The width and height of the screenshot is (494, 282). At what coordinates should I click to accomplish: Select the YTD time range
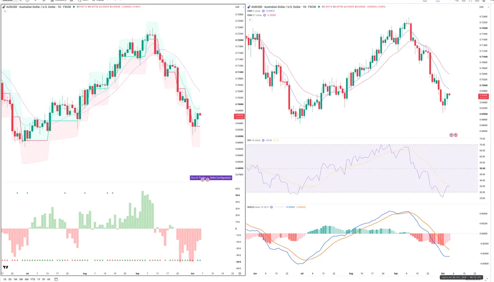point(33,279)
